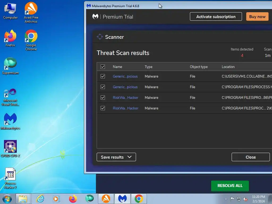
Task: Click the green RESOLVE ALL button
Action: click(230, 186)
